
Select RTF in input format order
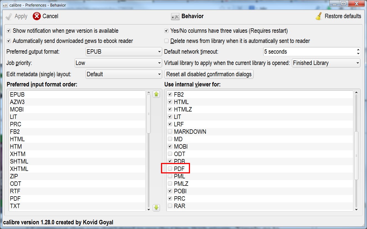point(77,191)
